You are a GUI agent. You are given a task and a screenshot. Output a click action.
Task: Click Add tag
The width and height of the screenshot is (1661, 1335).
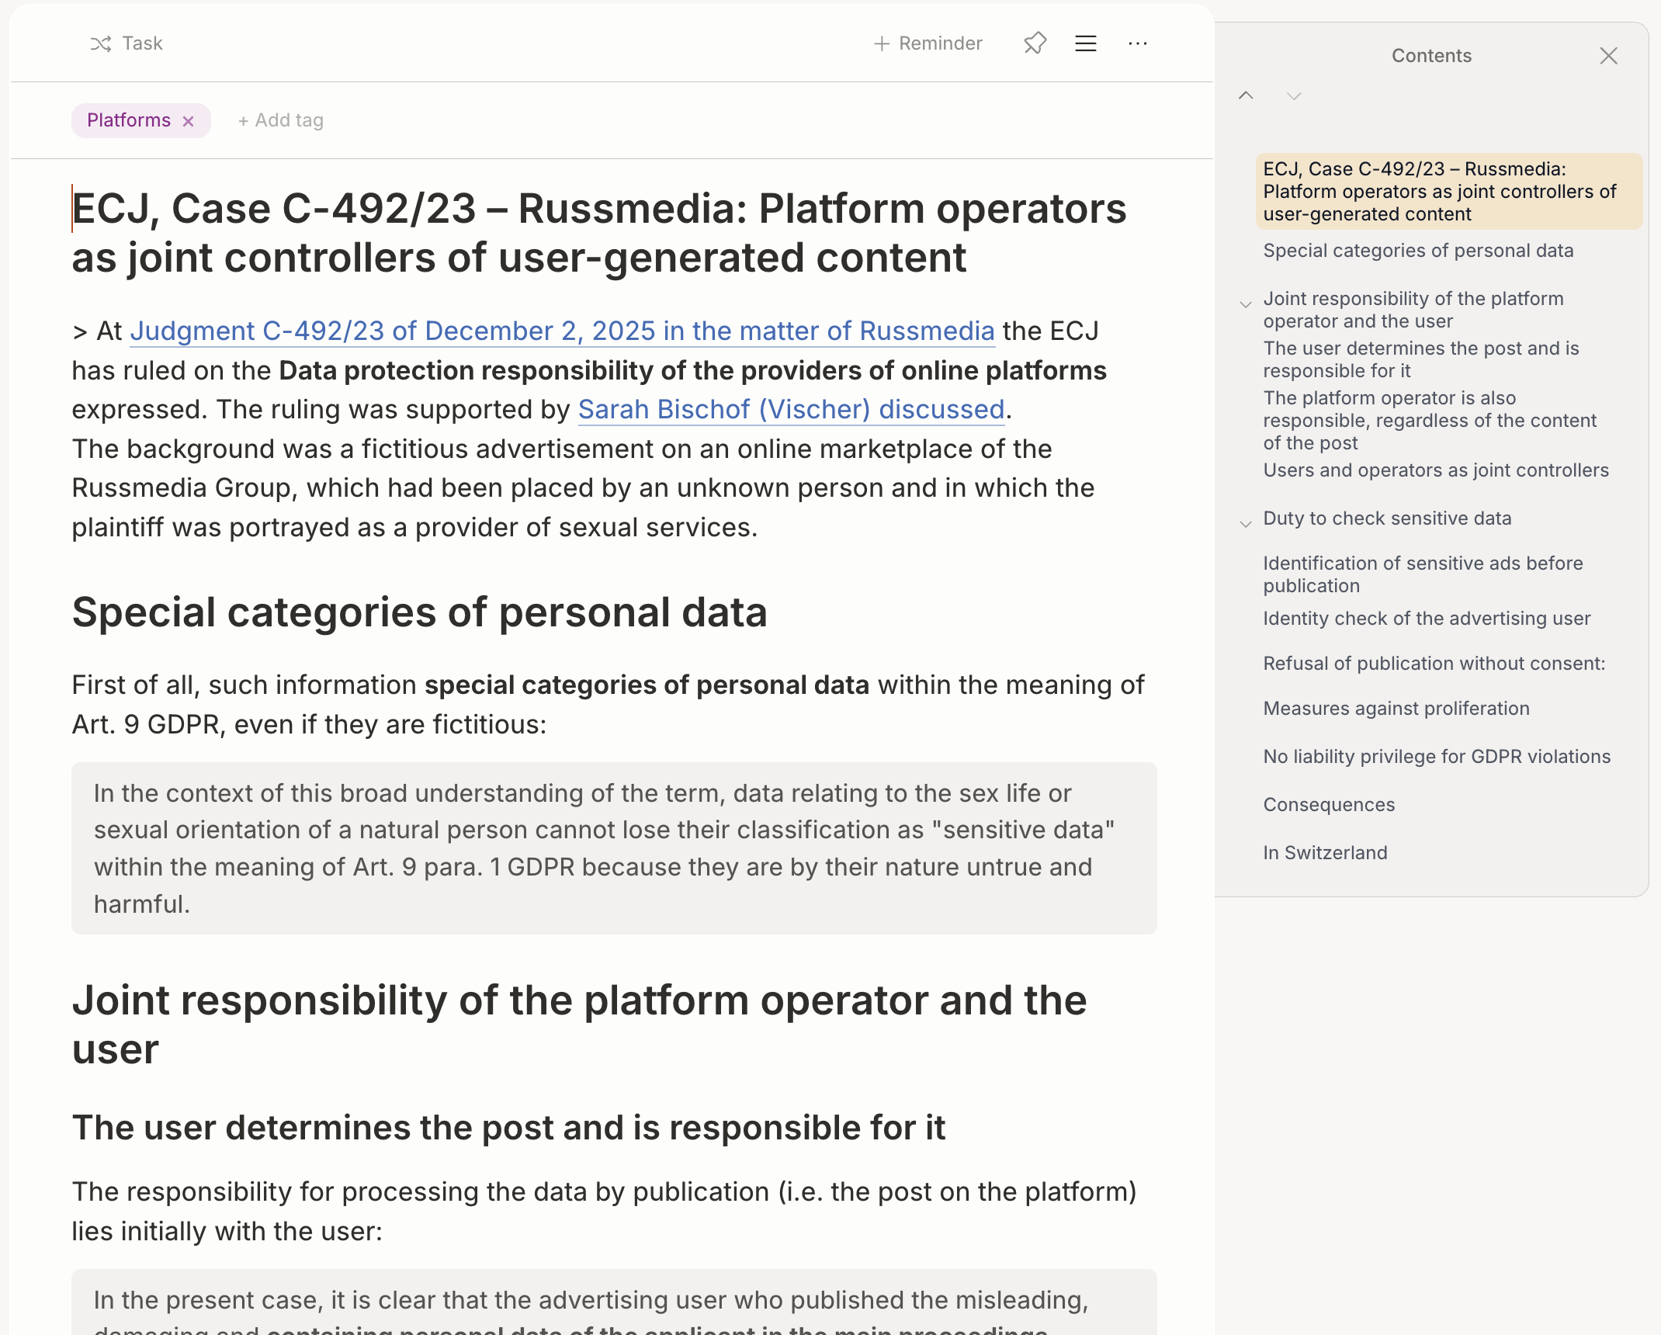(x=281, y=120)
